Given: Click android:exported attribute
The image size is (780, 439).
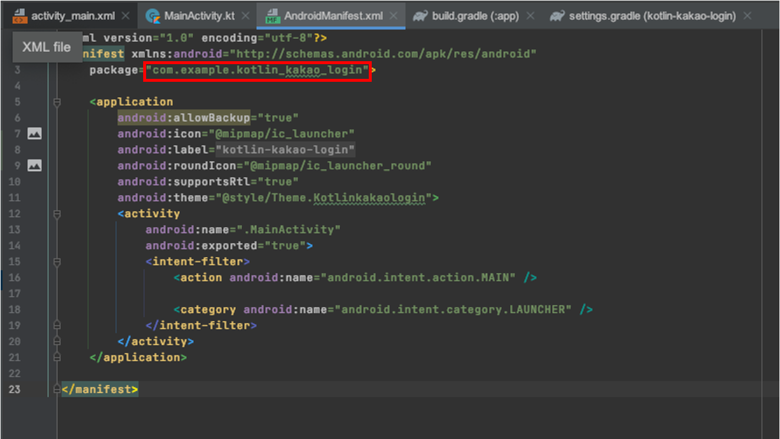Looking at the screenshot, I should pos(201,245).
